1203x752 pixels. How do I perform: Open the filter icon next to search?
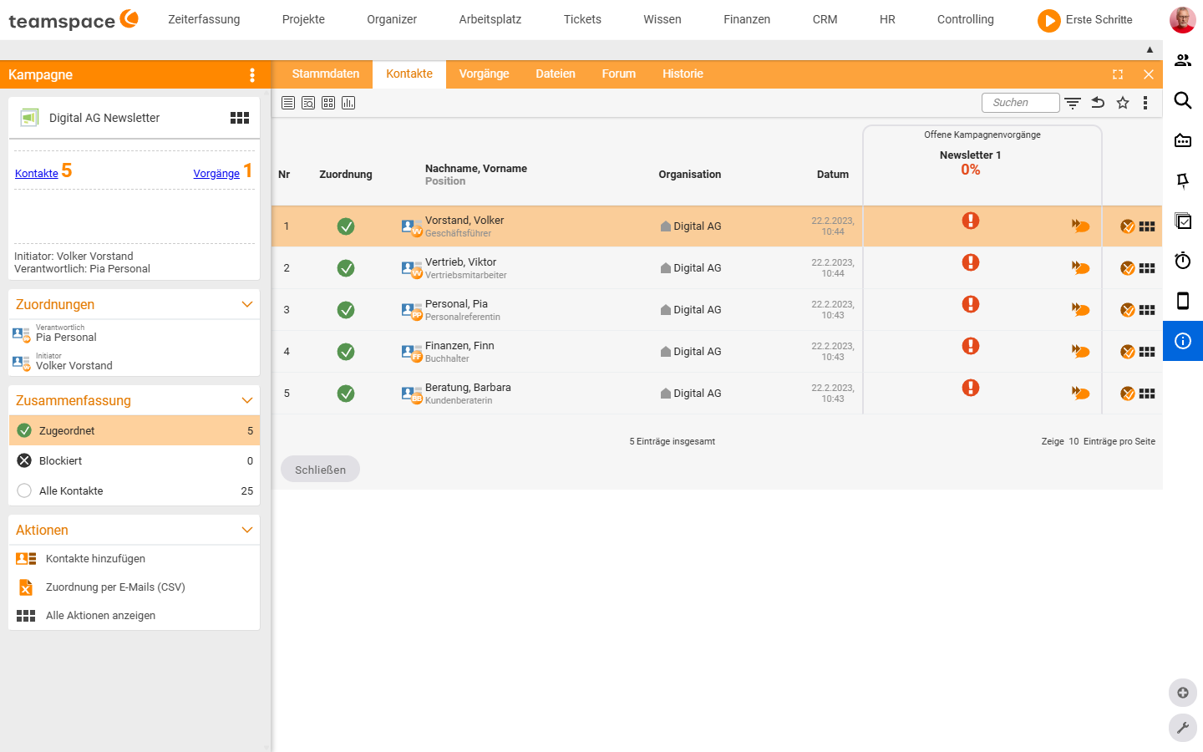pos(1073,103)
